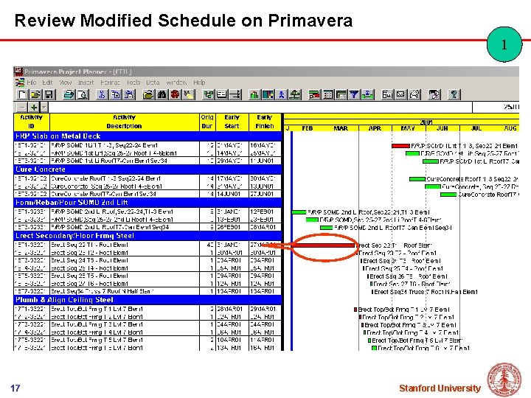Screen dimensions: 531x398
Task: Open the Edit menu
Action: (x=47, y=83)
